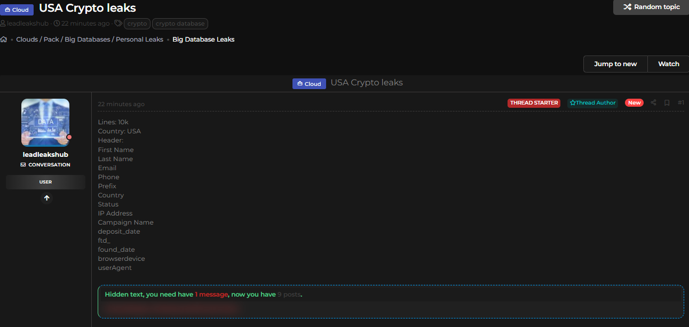Viewport: 689px width, 327px height.
Task: Open the Clouds / Pack / Big Databases breadcrumb
Action: tap(90, 39)
